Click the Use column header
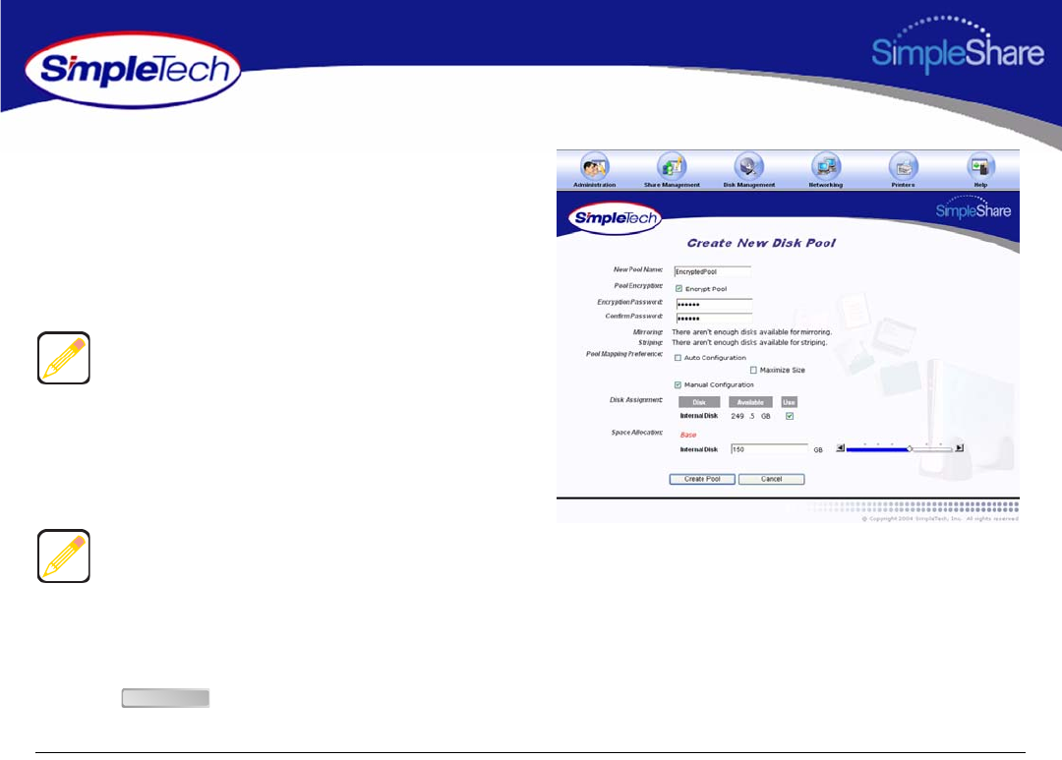The image size is (1062, 760). tap(789, 402)
